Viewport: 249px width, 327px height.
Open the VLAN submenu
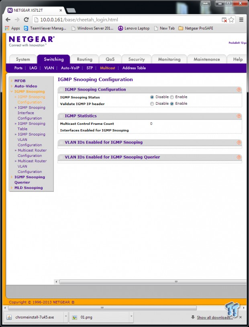click(49, 68)
